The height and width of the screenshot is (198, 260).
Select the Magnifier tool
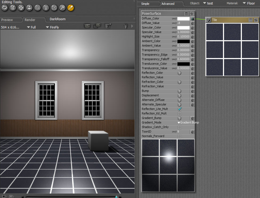click(x=62, y=8)
